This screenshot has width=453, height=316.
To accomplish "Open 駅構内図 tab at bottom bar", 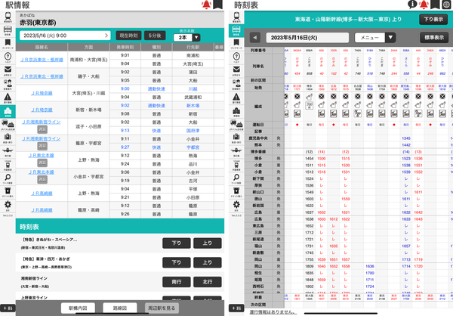I will click(78, 308).
